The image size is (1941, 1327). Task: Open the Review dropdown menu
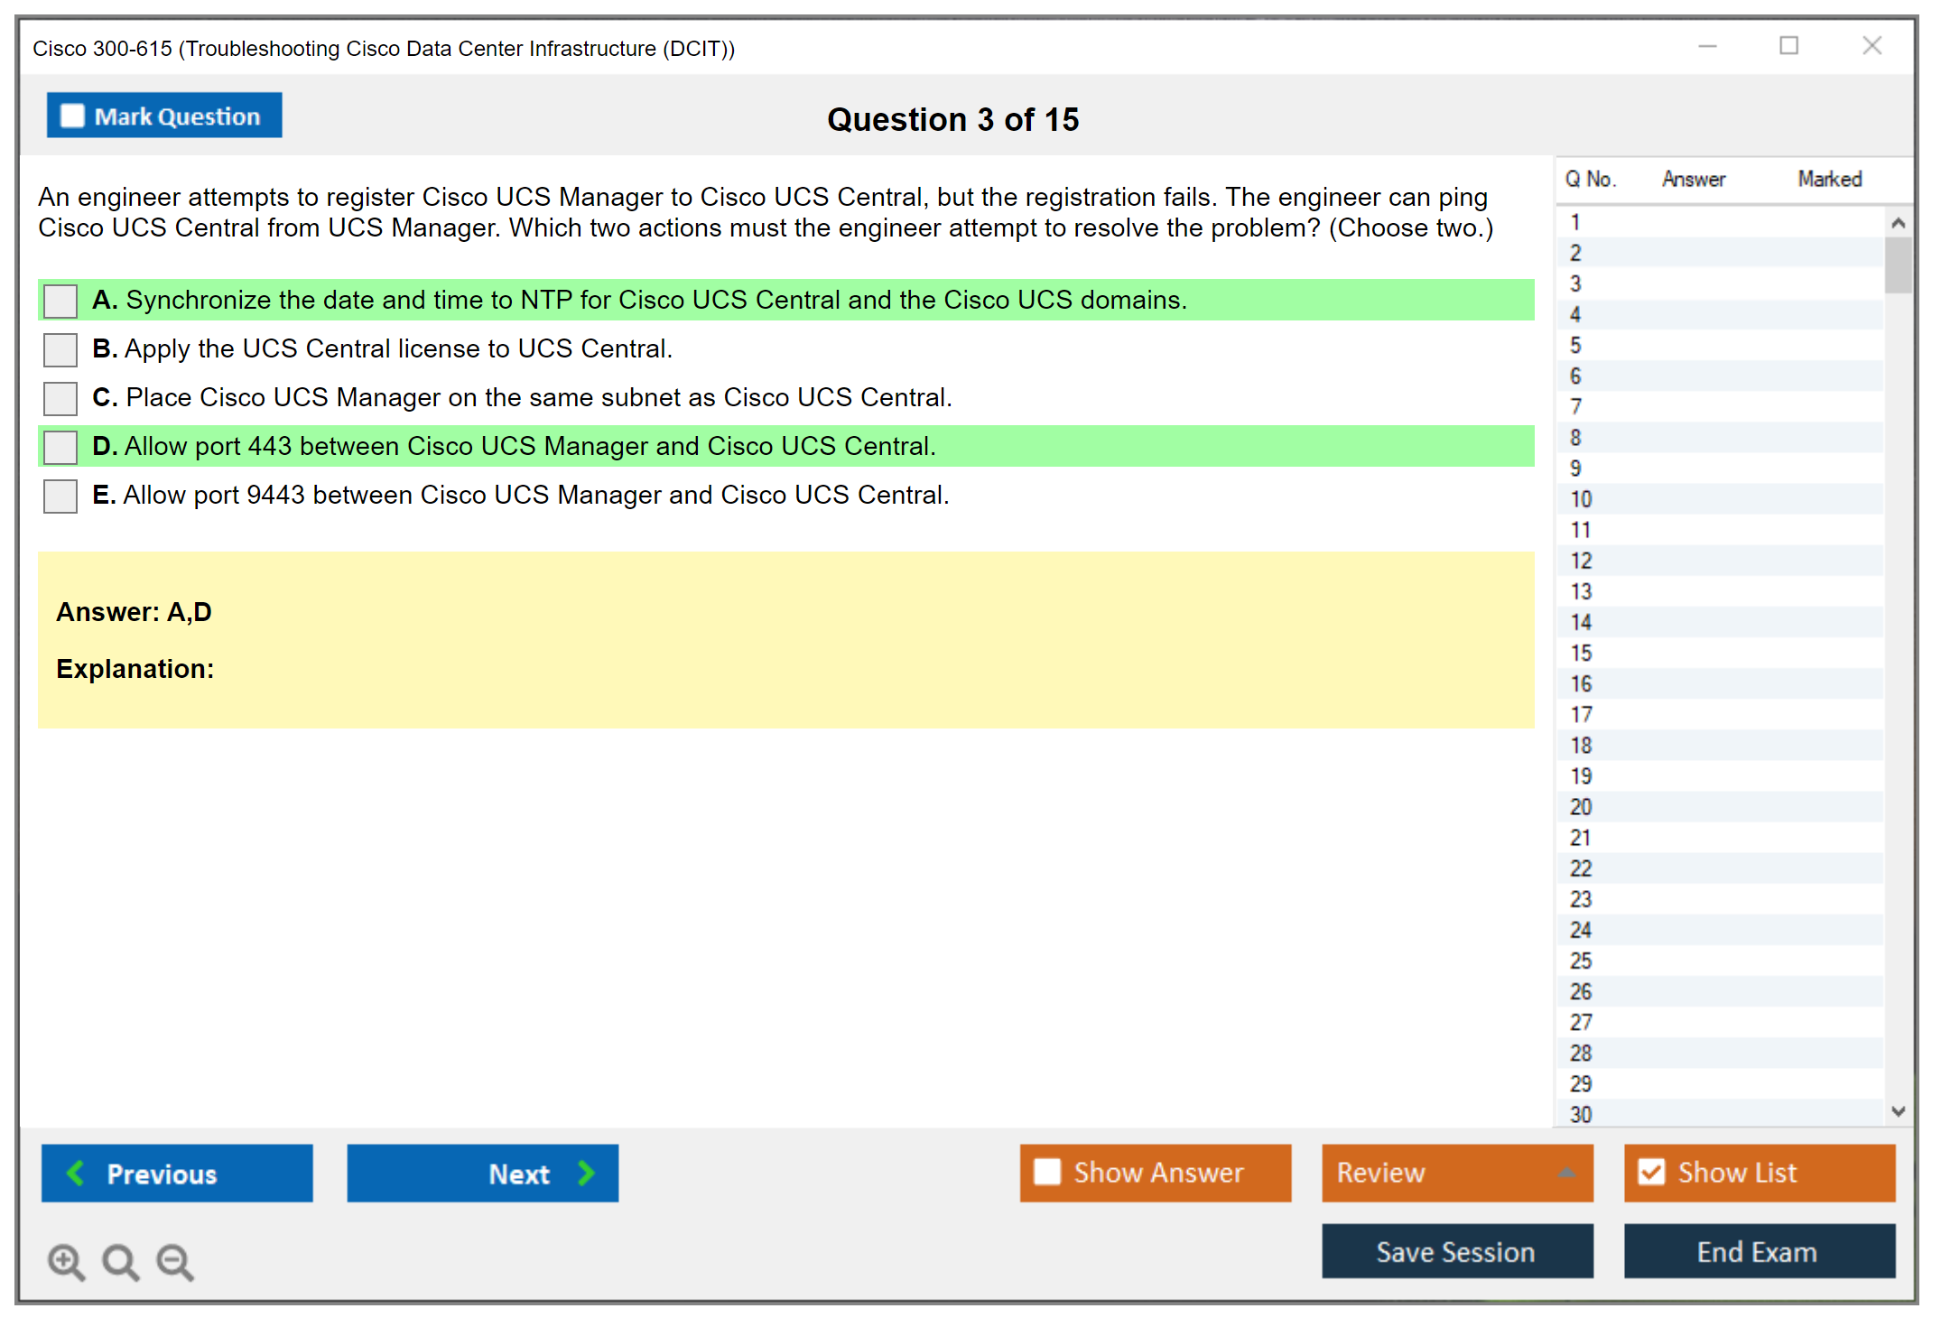coord(1457,1173)
